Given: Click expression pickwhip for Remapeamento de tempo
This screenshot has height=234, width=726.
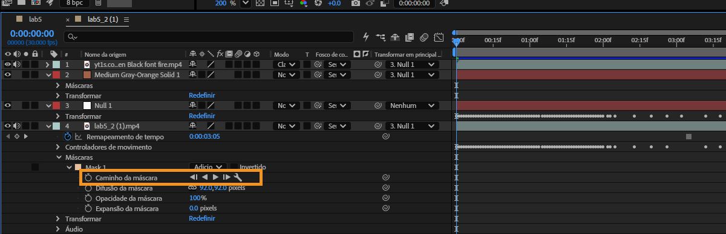Looking at the screenshot, I should pyautogui.click(x=385, y=136).
